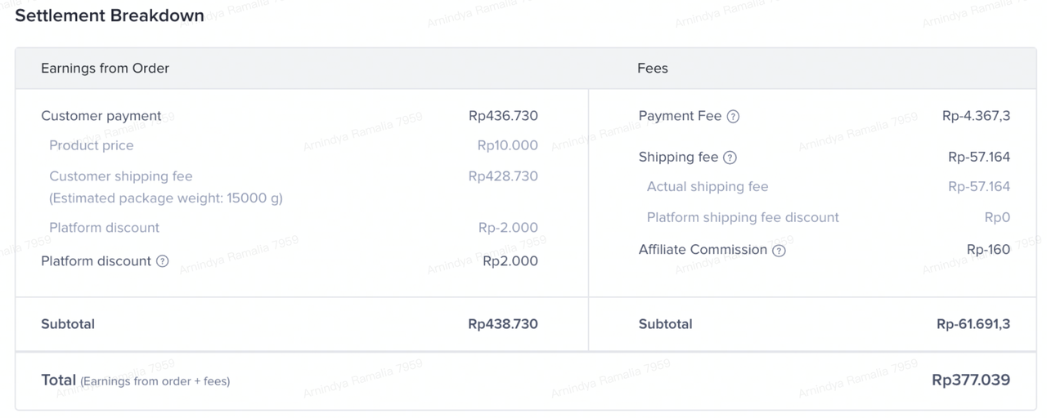Click the Customer shipping fee label
The height and width of the screenshot is (418, 1047).
click(x=121, y=176)
